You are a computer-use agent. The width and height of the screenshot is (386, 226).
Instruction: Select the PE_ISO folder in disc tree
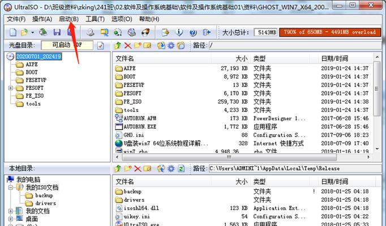(35, 96)
